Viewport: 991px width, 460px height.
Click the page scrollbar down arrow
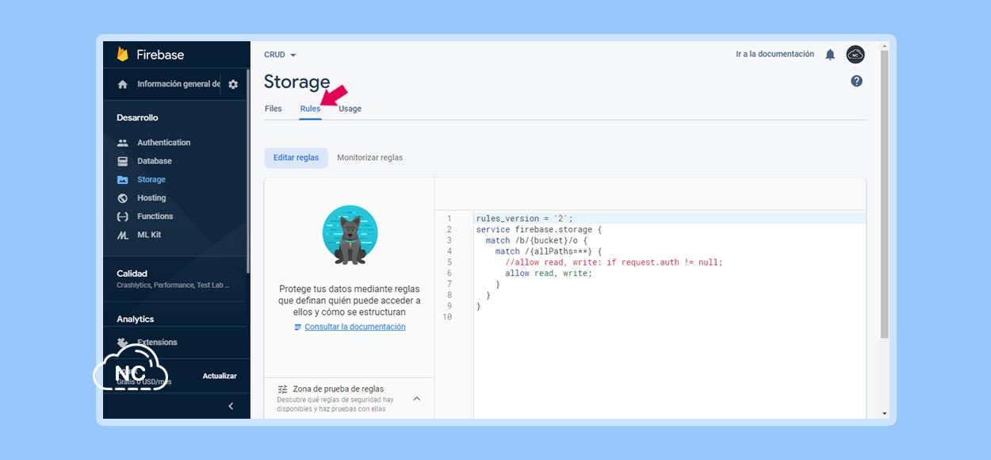pos(885,413)
